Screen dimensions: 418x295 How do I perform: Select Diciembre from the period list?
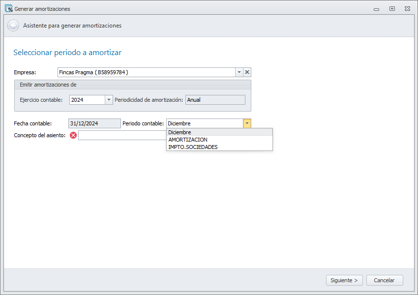click(219, 132)
